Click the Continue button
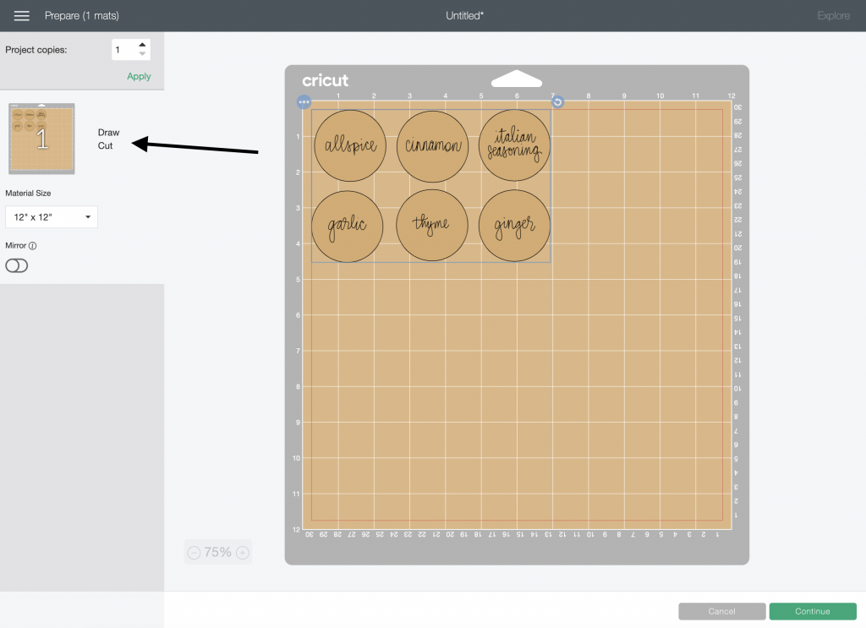The height and width of the screenshot is (628, 866). [x=813, y=611]
